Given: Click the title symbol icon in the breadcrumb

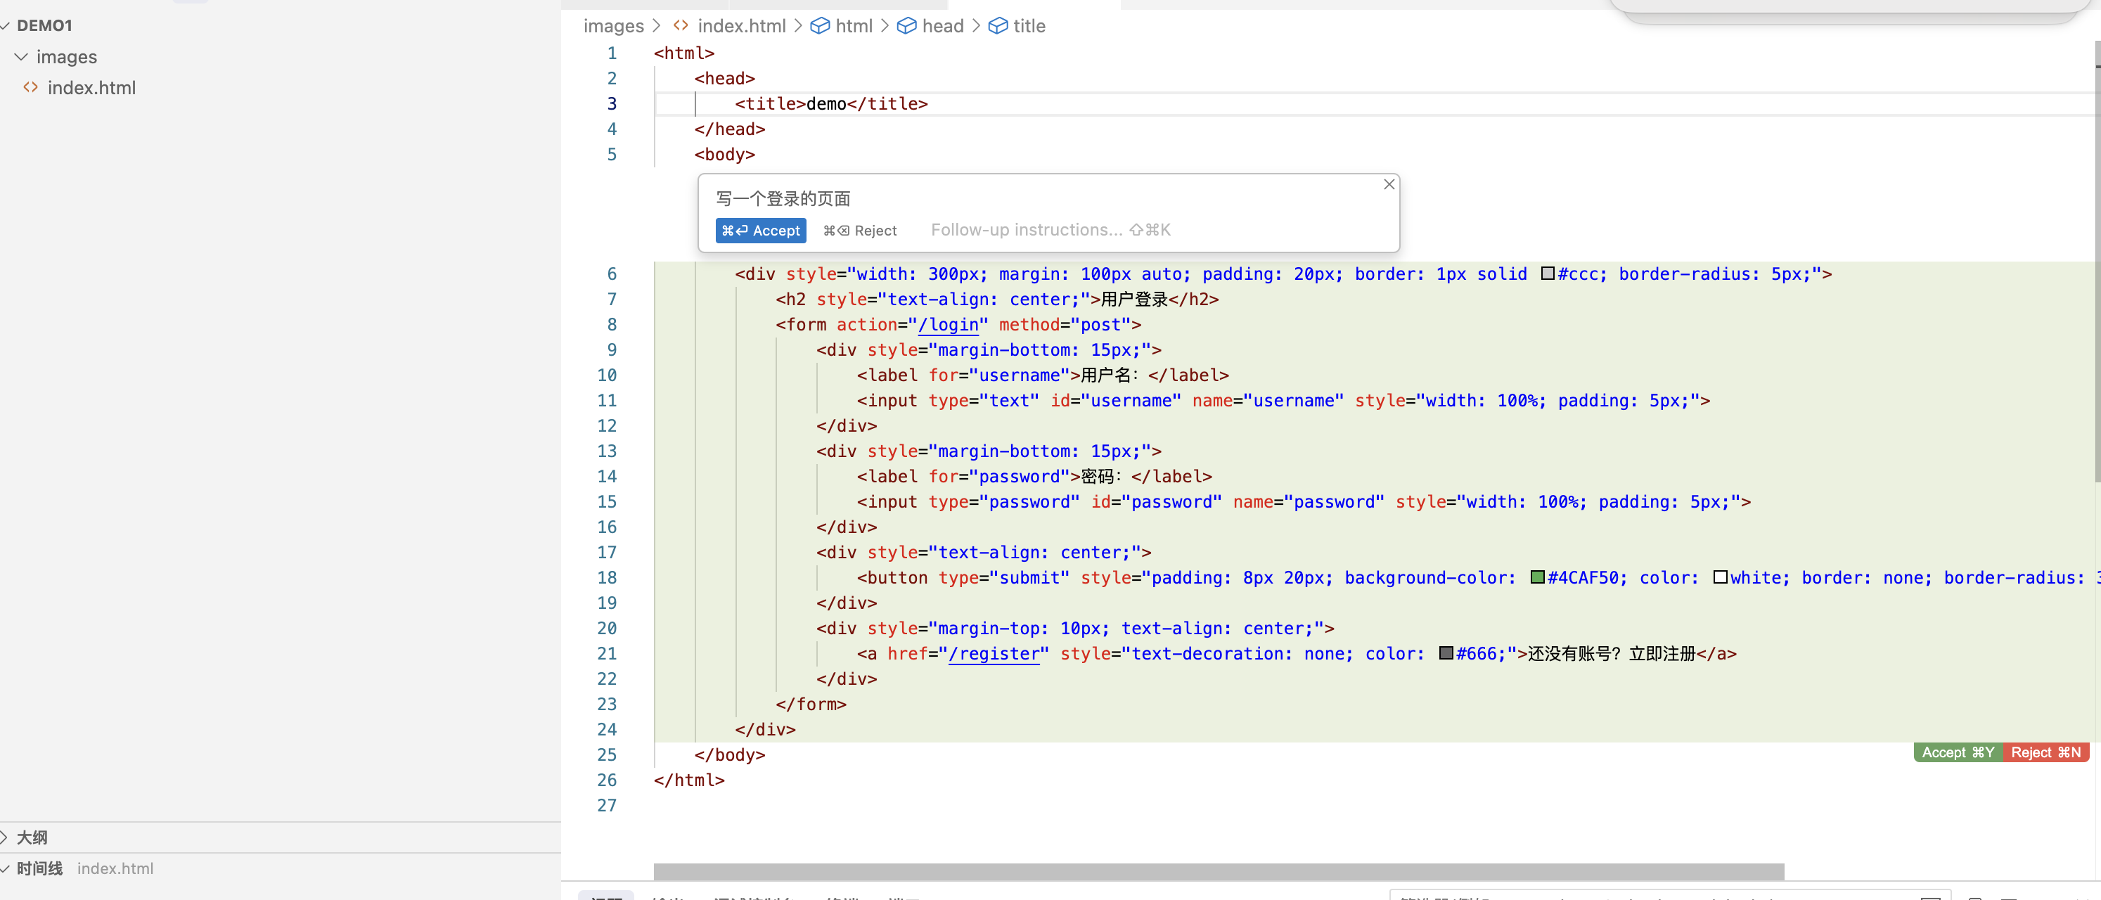Looking at the screenshot, I should 998,25.
